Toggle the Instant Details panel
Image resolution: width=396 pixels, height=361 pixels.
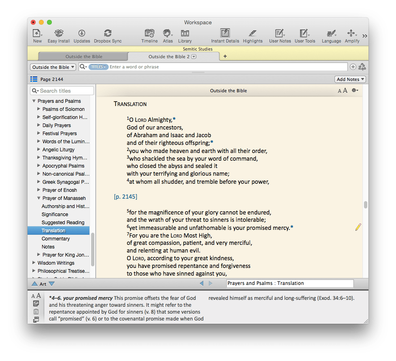pos(225,34)
